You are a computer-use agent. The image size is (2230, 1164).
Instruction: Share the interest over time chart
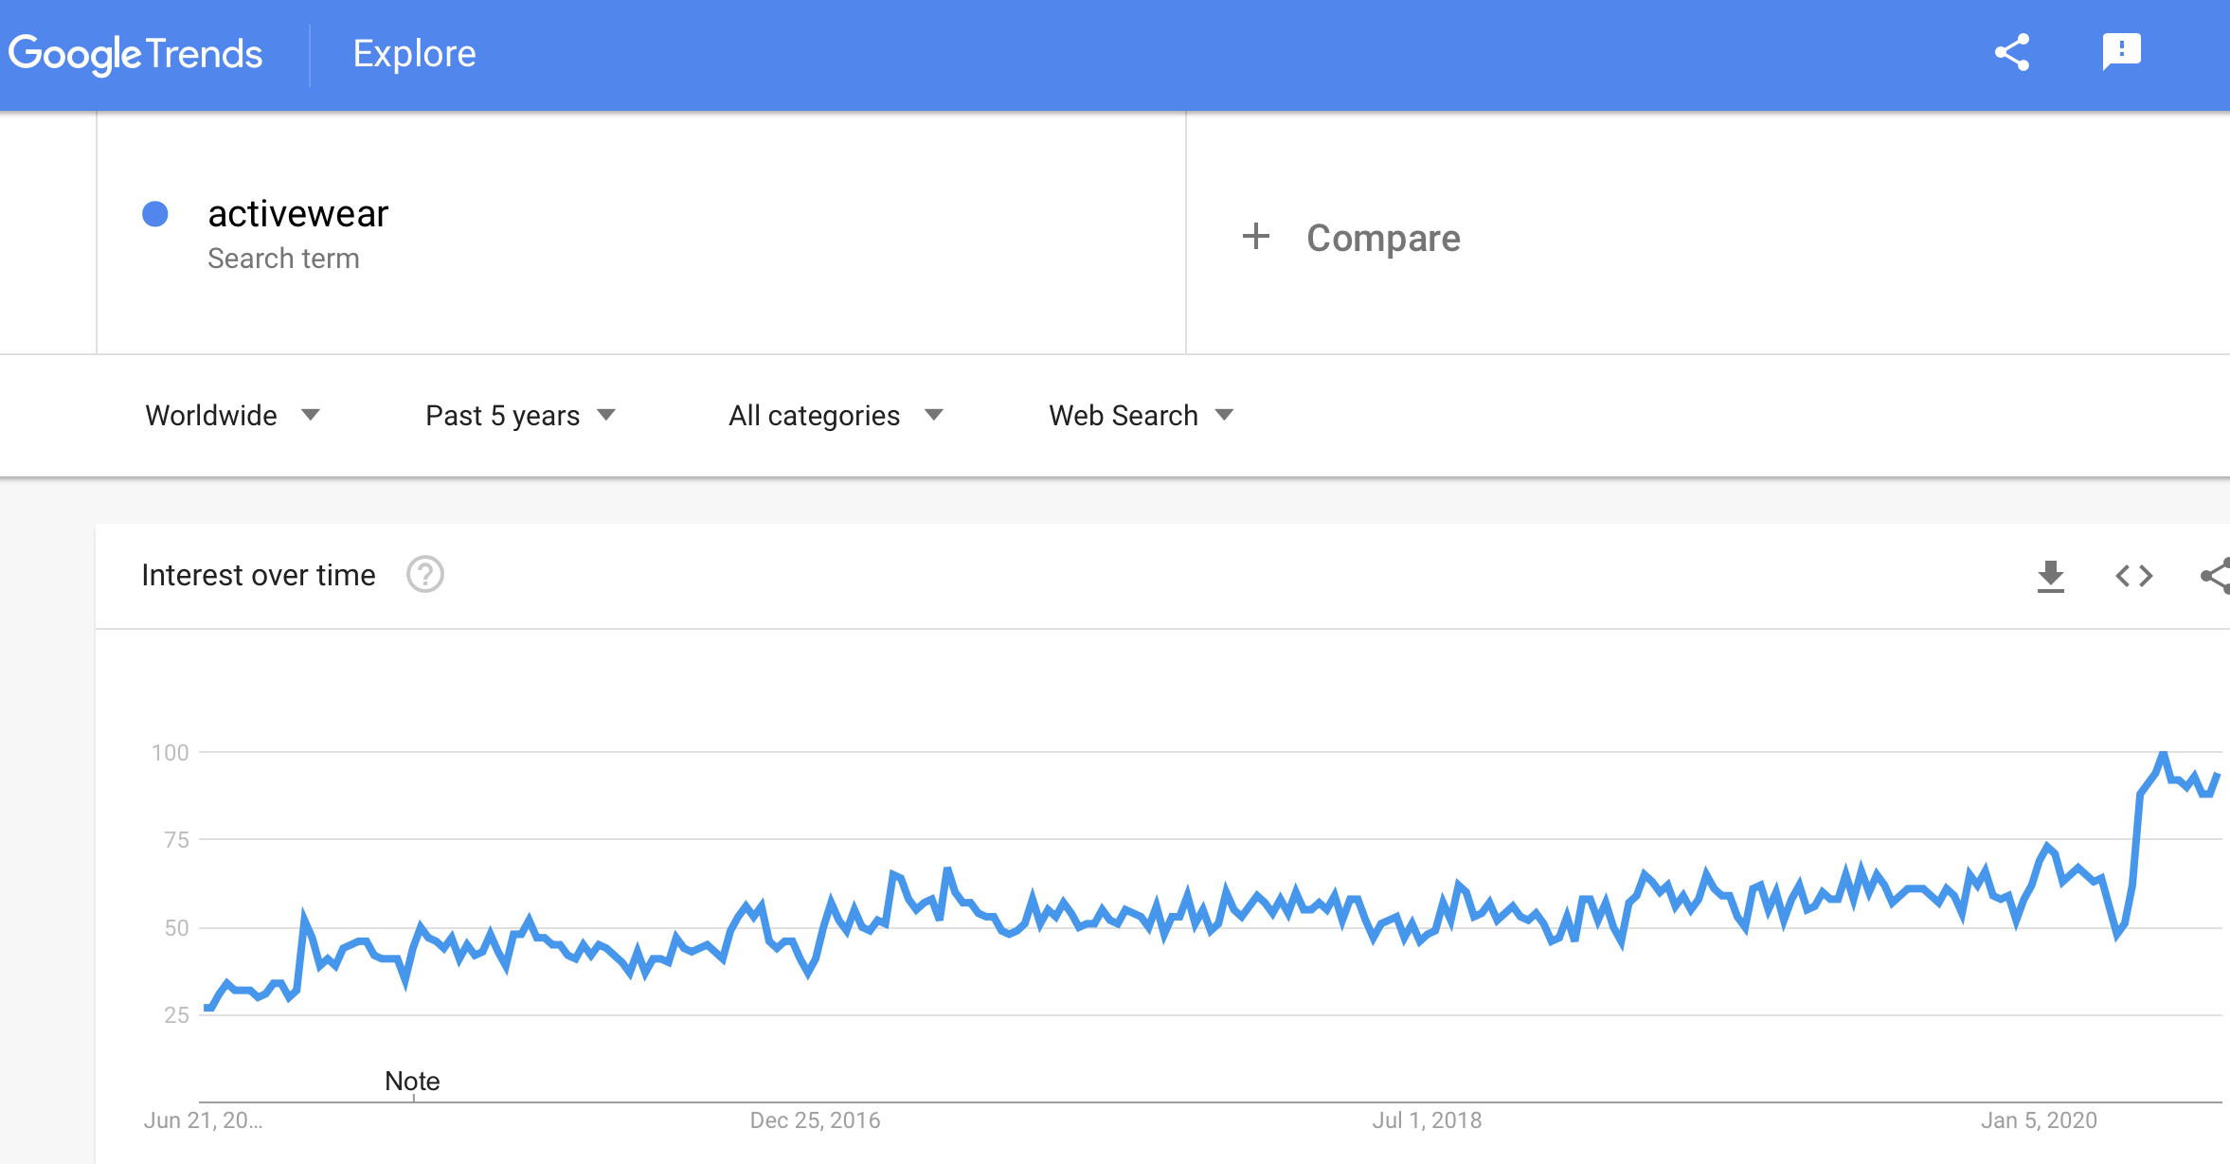(2216, 576)
